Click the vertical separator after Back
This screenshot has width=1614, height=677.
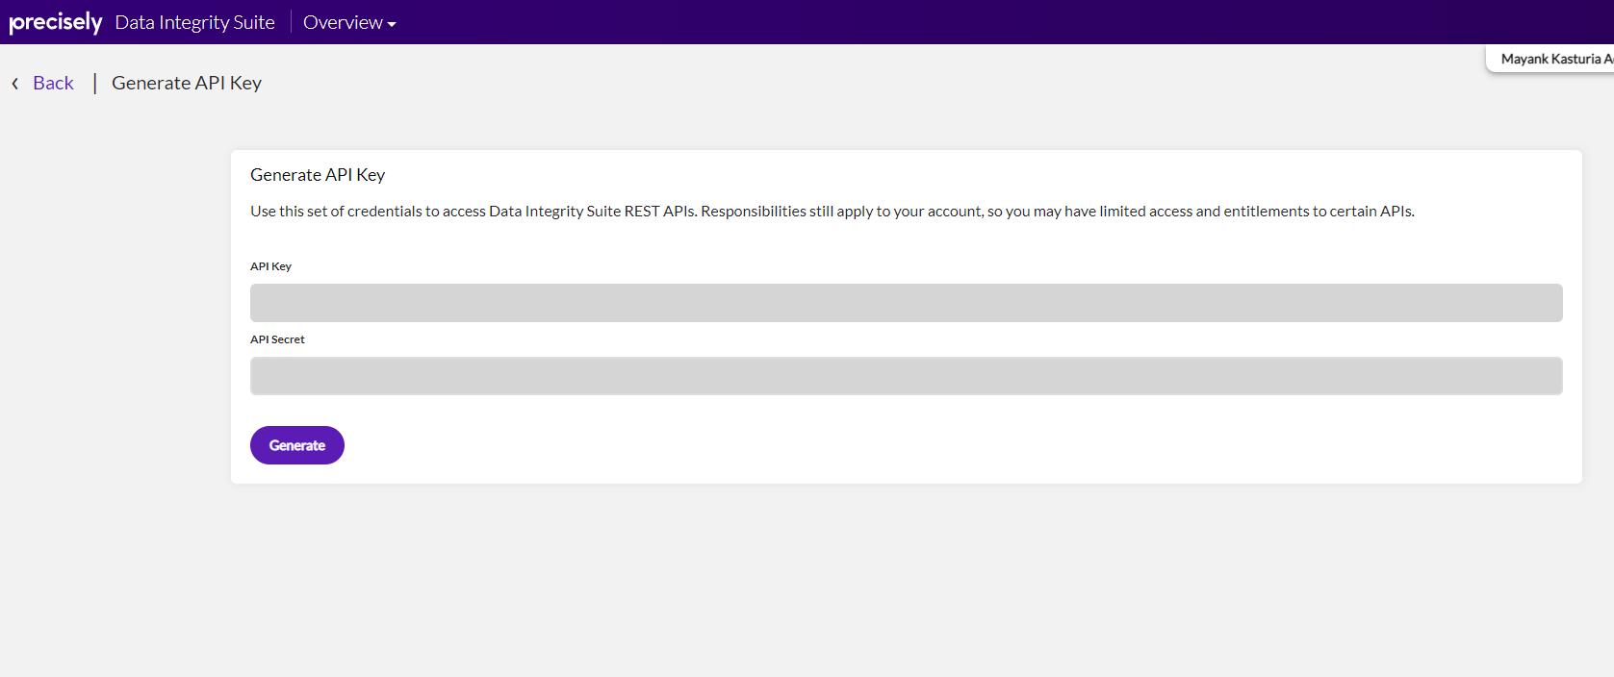(x=94, y=84)
